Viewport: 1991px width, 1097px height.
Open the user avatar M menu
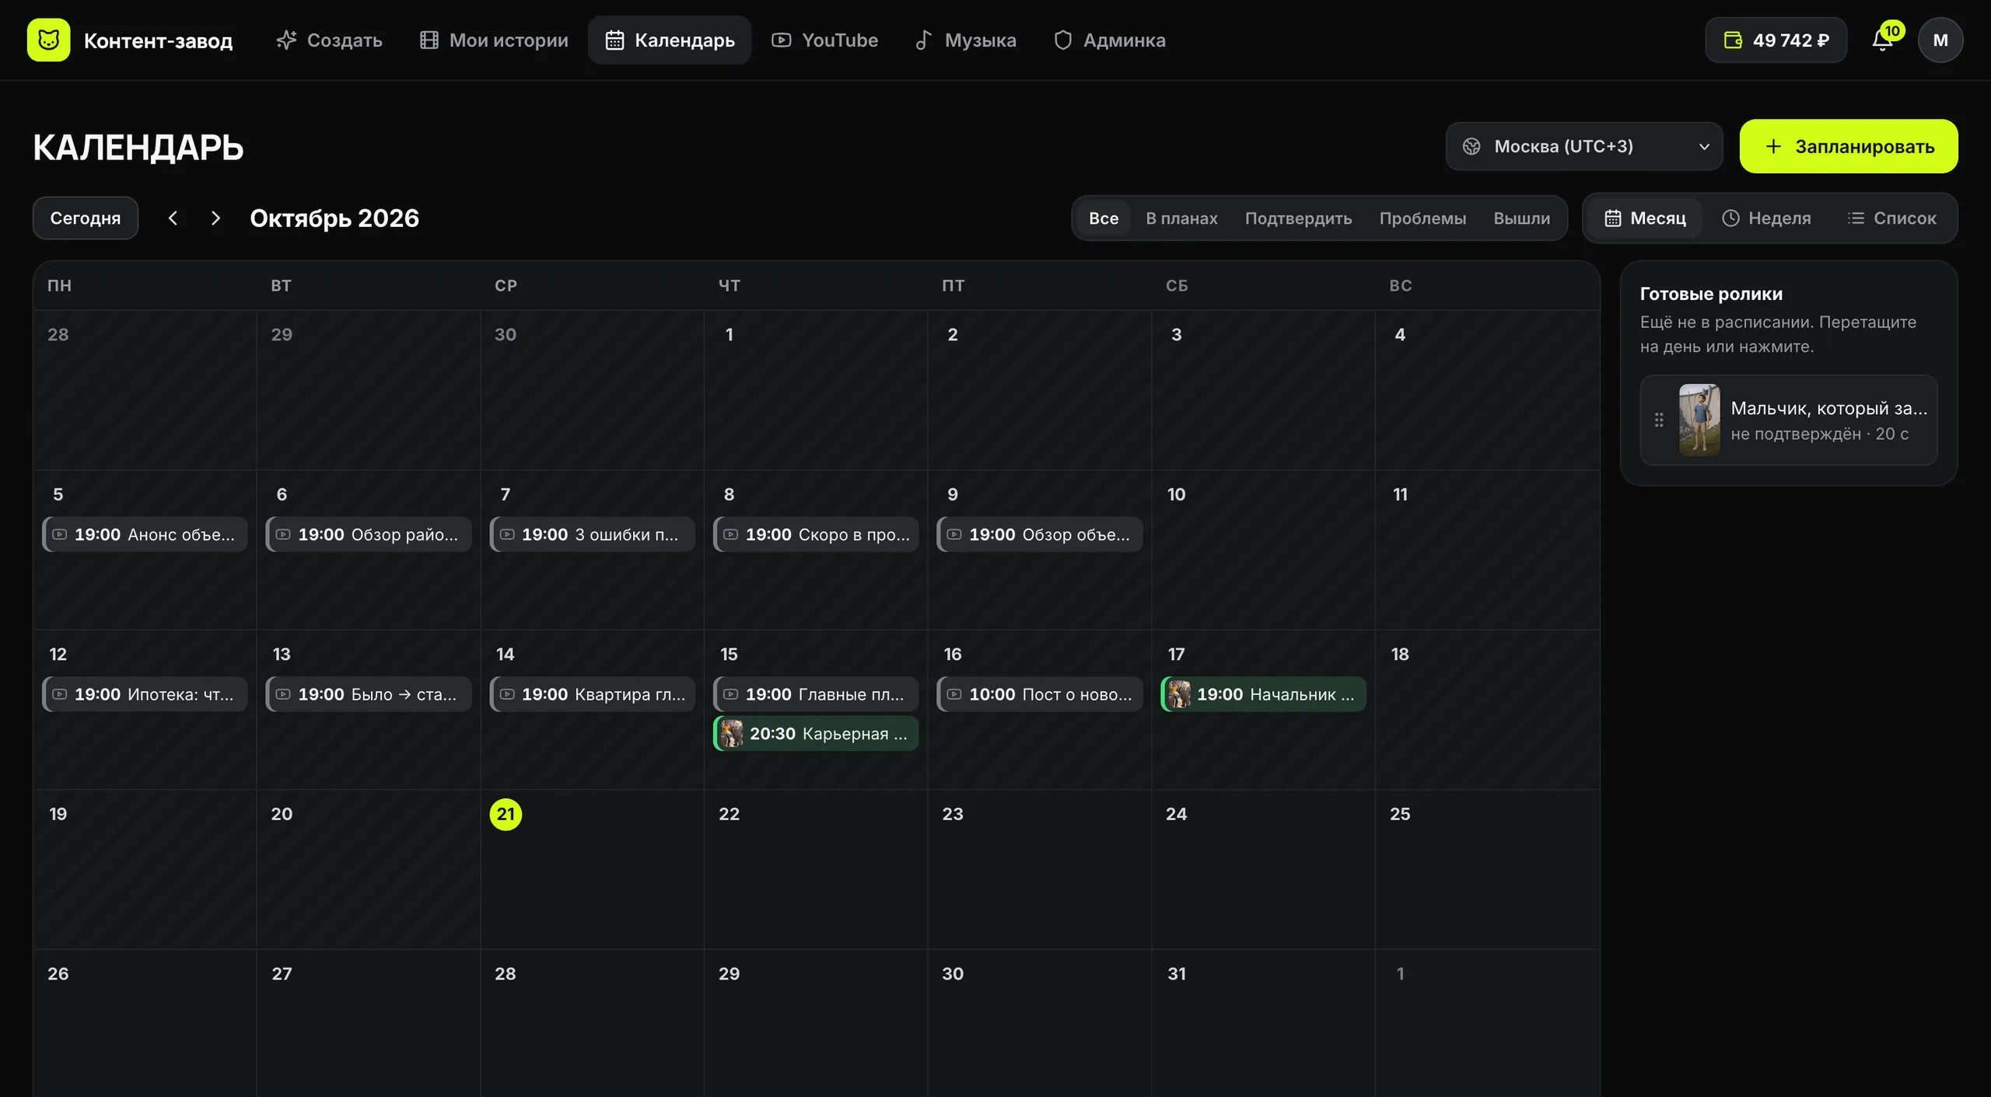click(x=1940, y=40)
